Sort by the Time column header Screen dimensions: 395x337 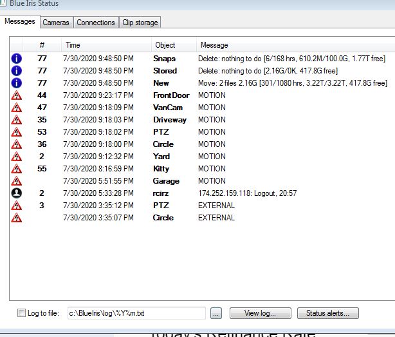click(106, 45)
